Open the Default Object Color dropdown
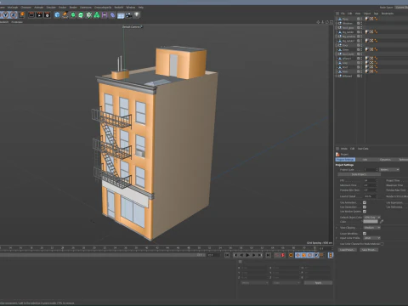Screen dimensions: 408x306 (372, 217)
